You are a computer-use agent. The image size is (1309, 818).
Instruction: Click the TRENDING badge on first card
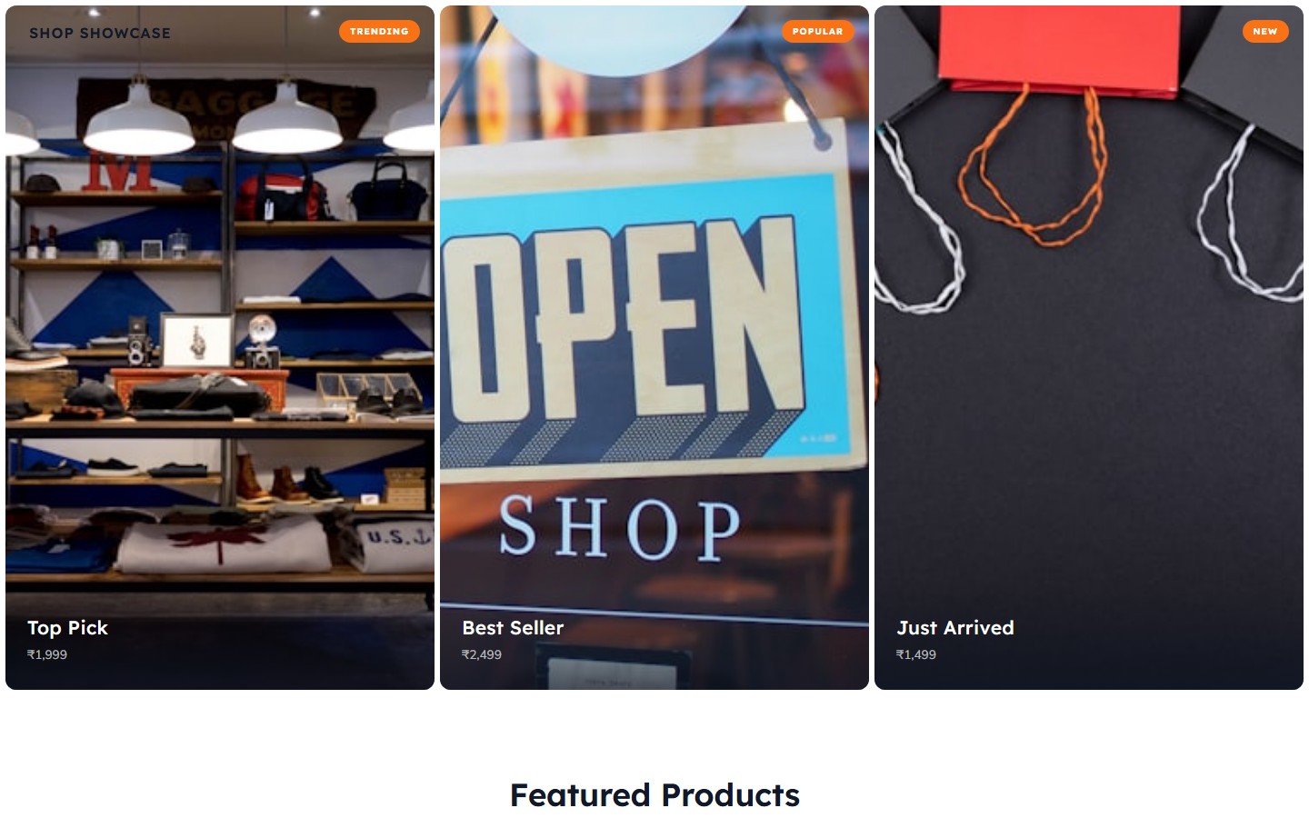379,31
